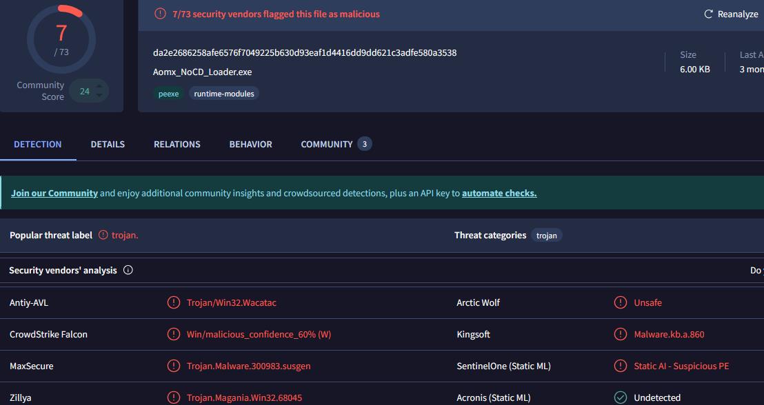764x405 pixels.
Task: Click the alert icon beside 7/73 flagged banner
Action: [160, 14]
